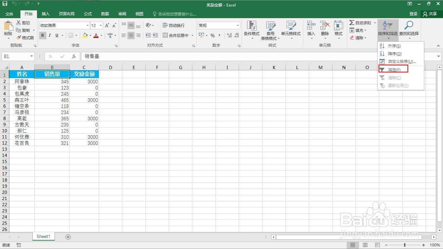Screen dimensions: 443x249
Task: Open the 格式 format cells icon
Action: click(x=339, y=26)
